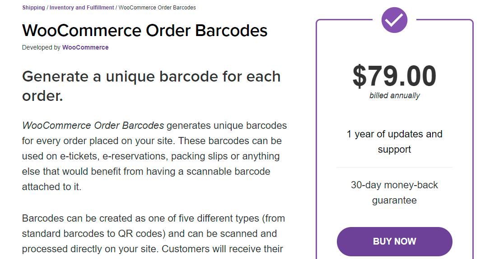Click the $79.00 price text
The height and width of the screenshot is (259, 485).
(394, 76)
